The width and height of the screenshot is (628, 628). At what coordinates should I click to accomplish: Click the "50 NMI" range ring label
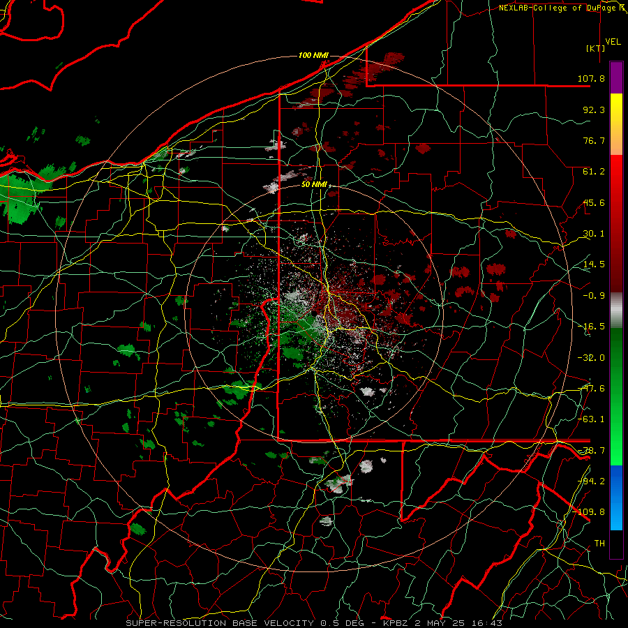(x=314, y=184)
